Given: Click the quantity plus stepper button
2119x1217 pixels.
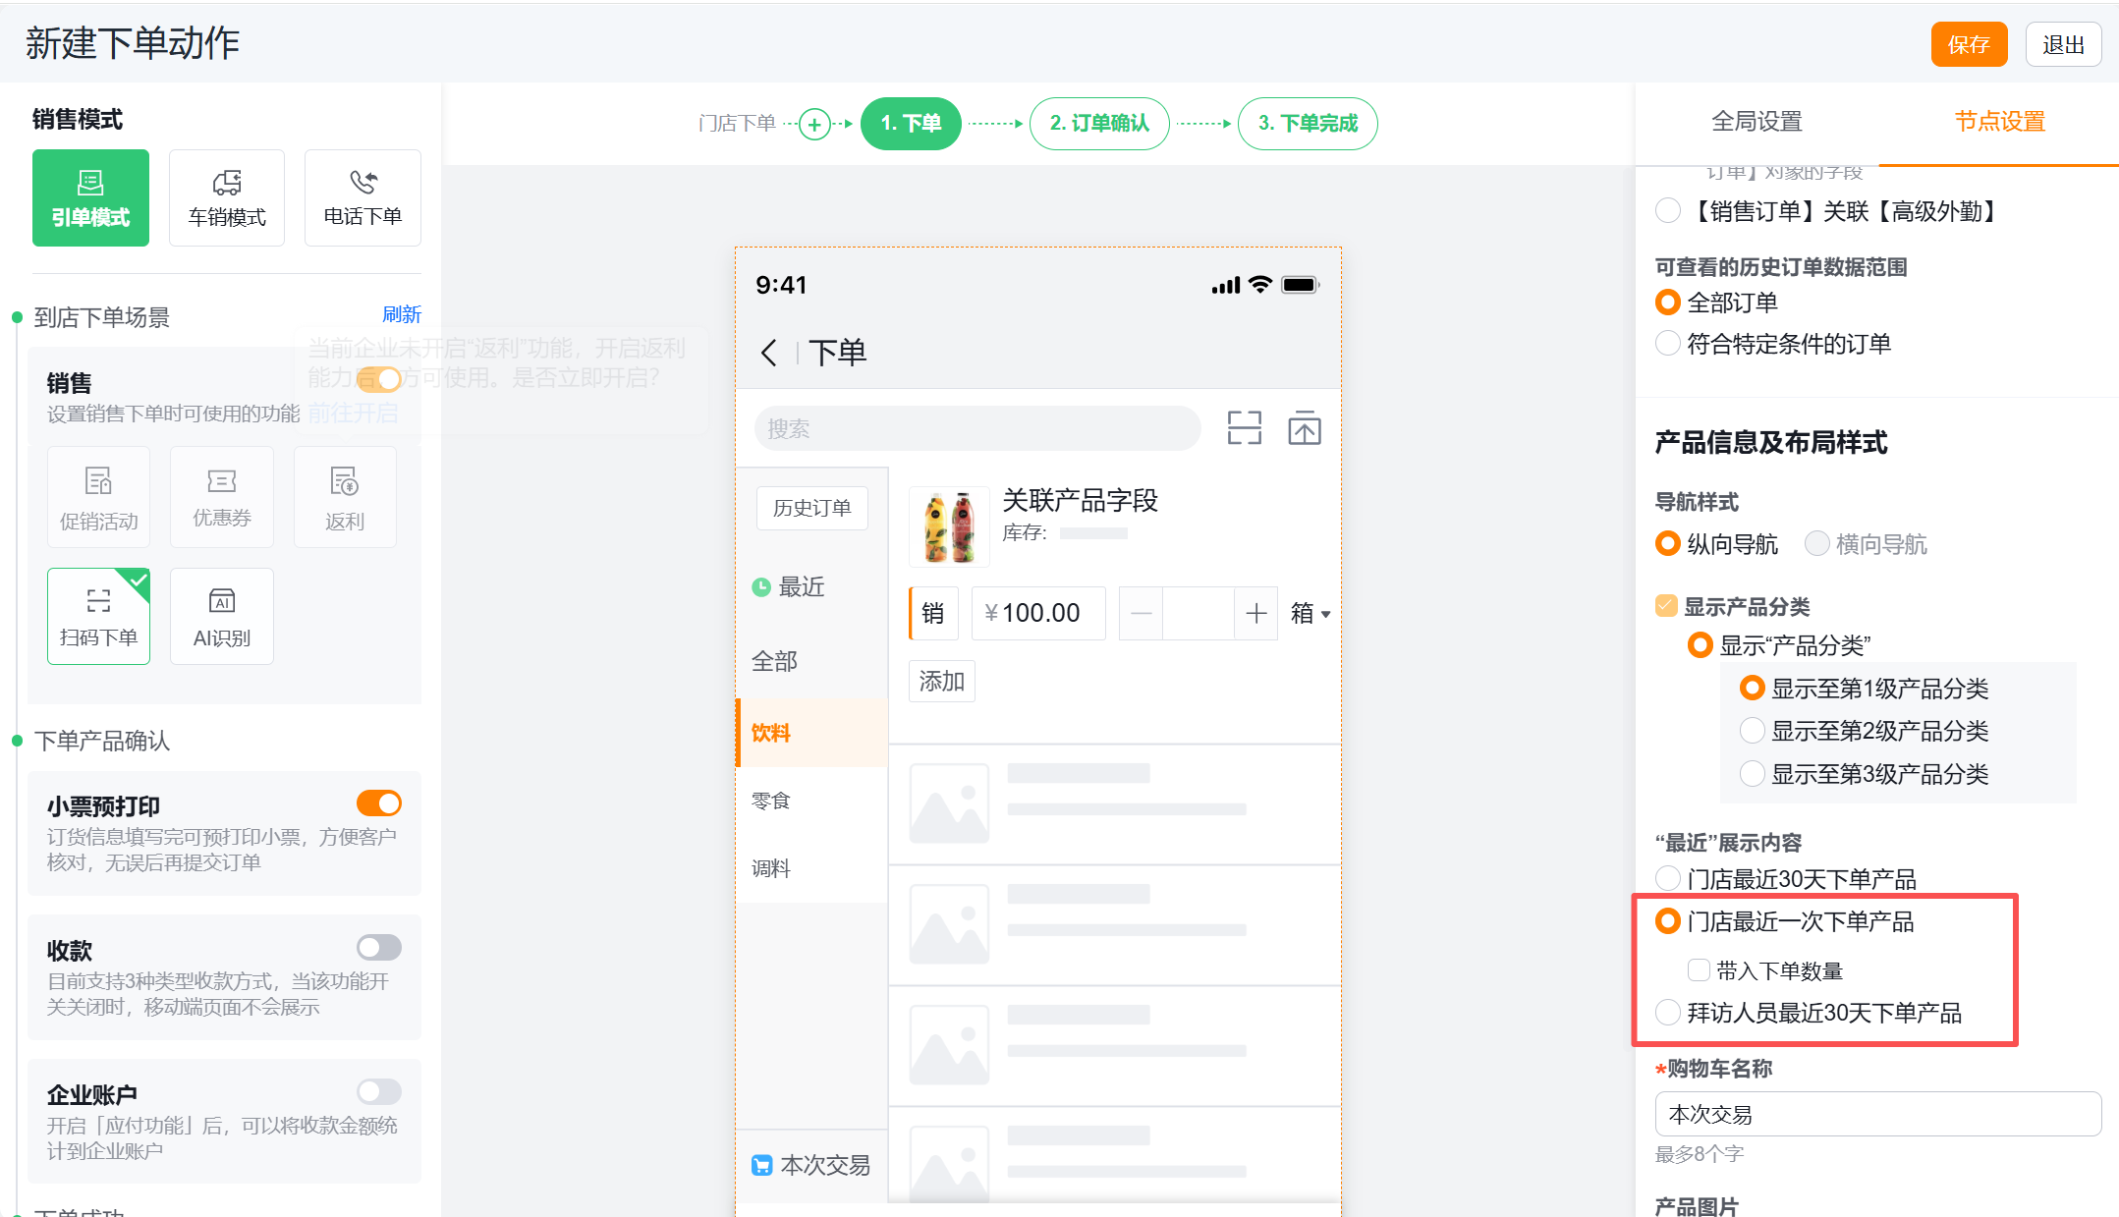Looking at the screenshot, I should tap(1255, 614).
